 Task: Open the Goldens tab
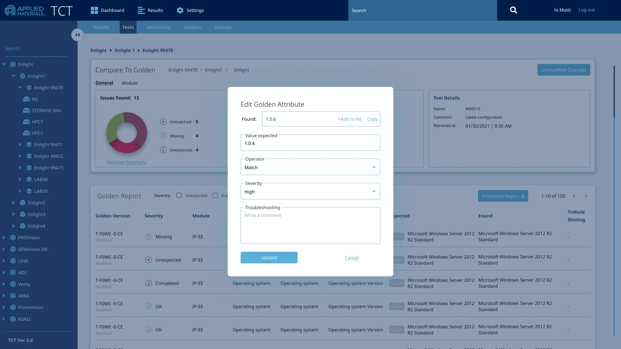192,27
